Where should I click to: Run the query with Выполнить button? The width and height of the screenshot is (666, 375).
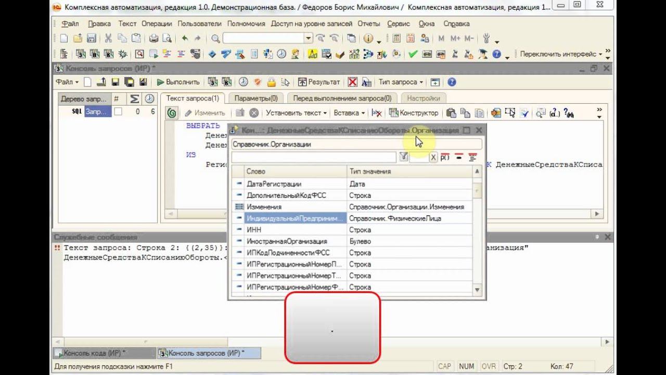pyautogui.click(x=178, y=82)
